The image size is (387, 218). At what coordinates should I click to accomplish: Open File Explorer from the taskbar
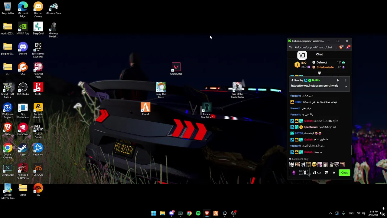coord(162,213)
